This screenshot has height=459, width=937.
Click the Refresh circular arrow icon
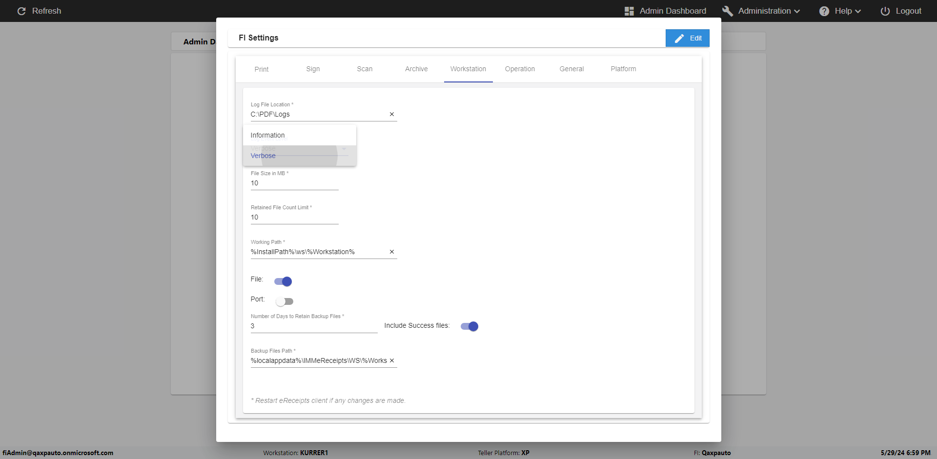coord(21,11)
